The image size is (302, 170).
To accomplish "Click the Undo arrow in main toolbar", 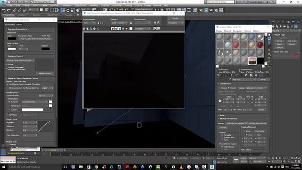I will coord(4,10).
